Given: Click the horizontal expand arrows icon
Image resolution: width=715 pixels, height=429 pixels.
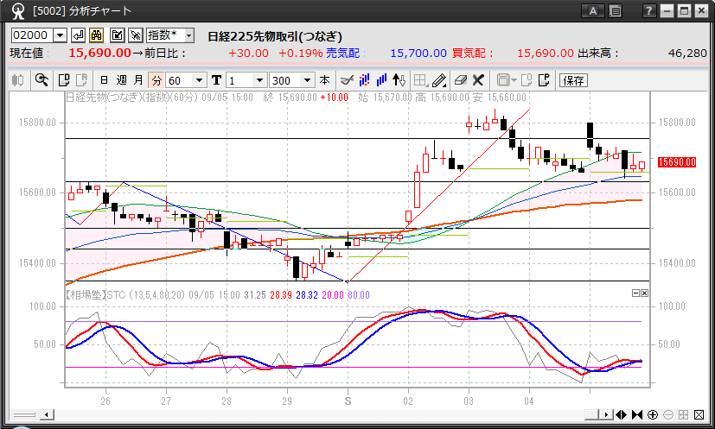Looking at the screenshot, I should 622,414.
